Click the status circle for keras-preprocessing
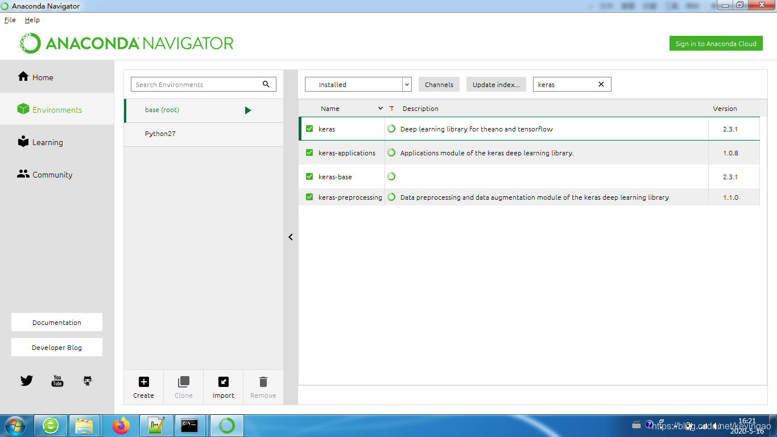This screenshot has height=437, width=777. 391,197
